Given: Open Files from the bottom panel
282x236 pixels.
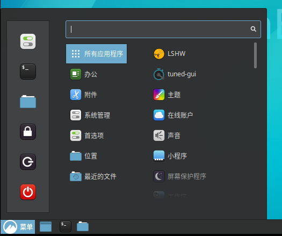Looking at the screenshot, I should tap(83, 226).
